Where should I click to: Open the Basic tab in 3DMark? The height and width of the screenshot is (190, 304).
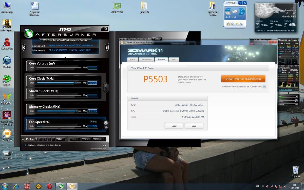point(133,60)
